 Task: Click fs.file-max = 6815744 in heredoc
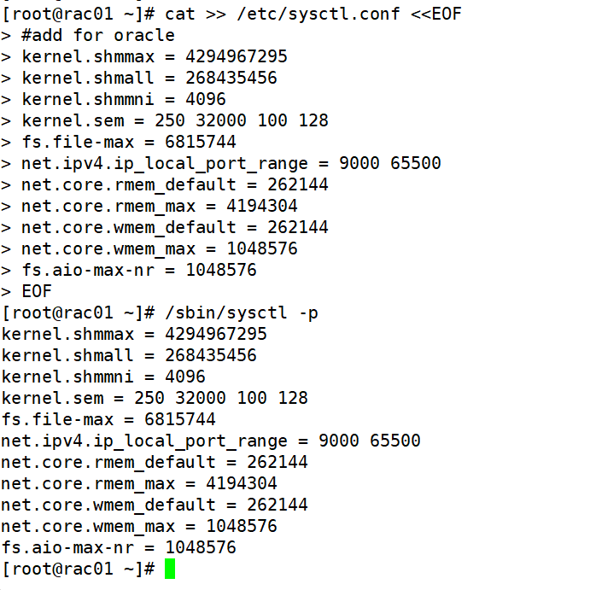pos(128,142)
